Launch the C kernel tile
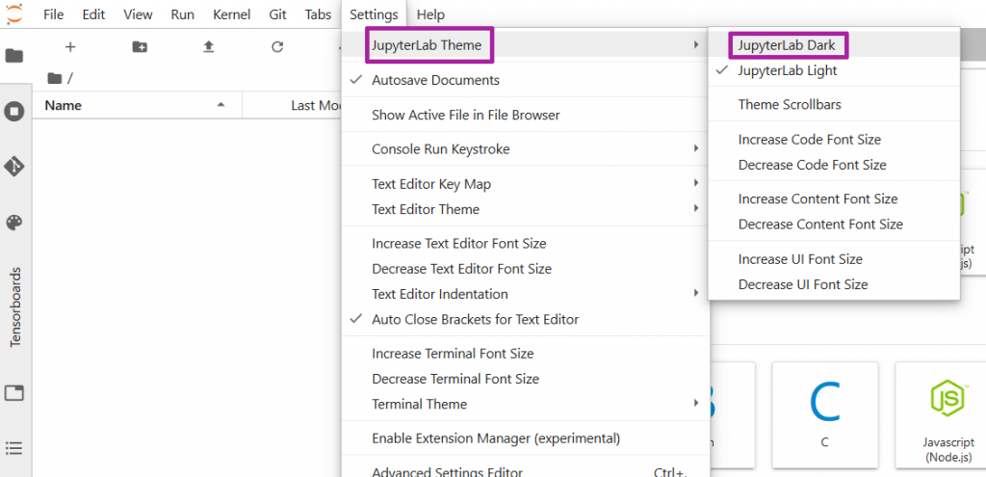 coord(824,414)
